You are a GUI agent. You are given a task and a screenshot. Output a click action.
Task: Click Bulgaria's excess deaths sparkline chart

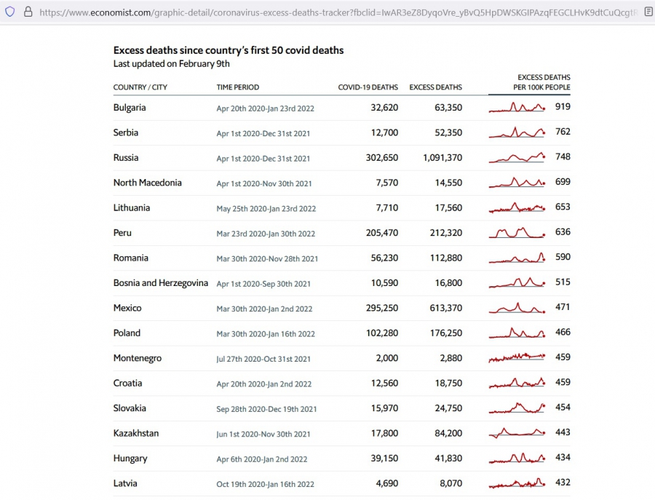517,107
